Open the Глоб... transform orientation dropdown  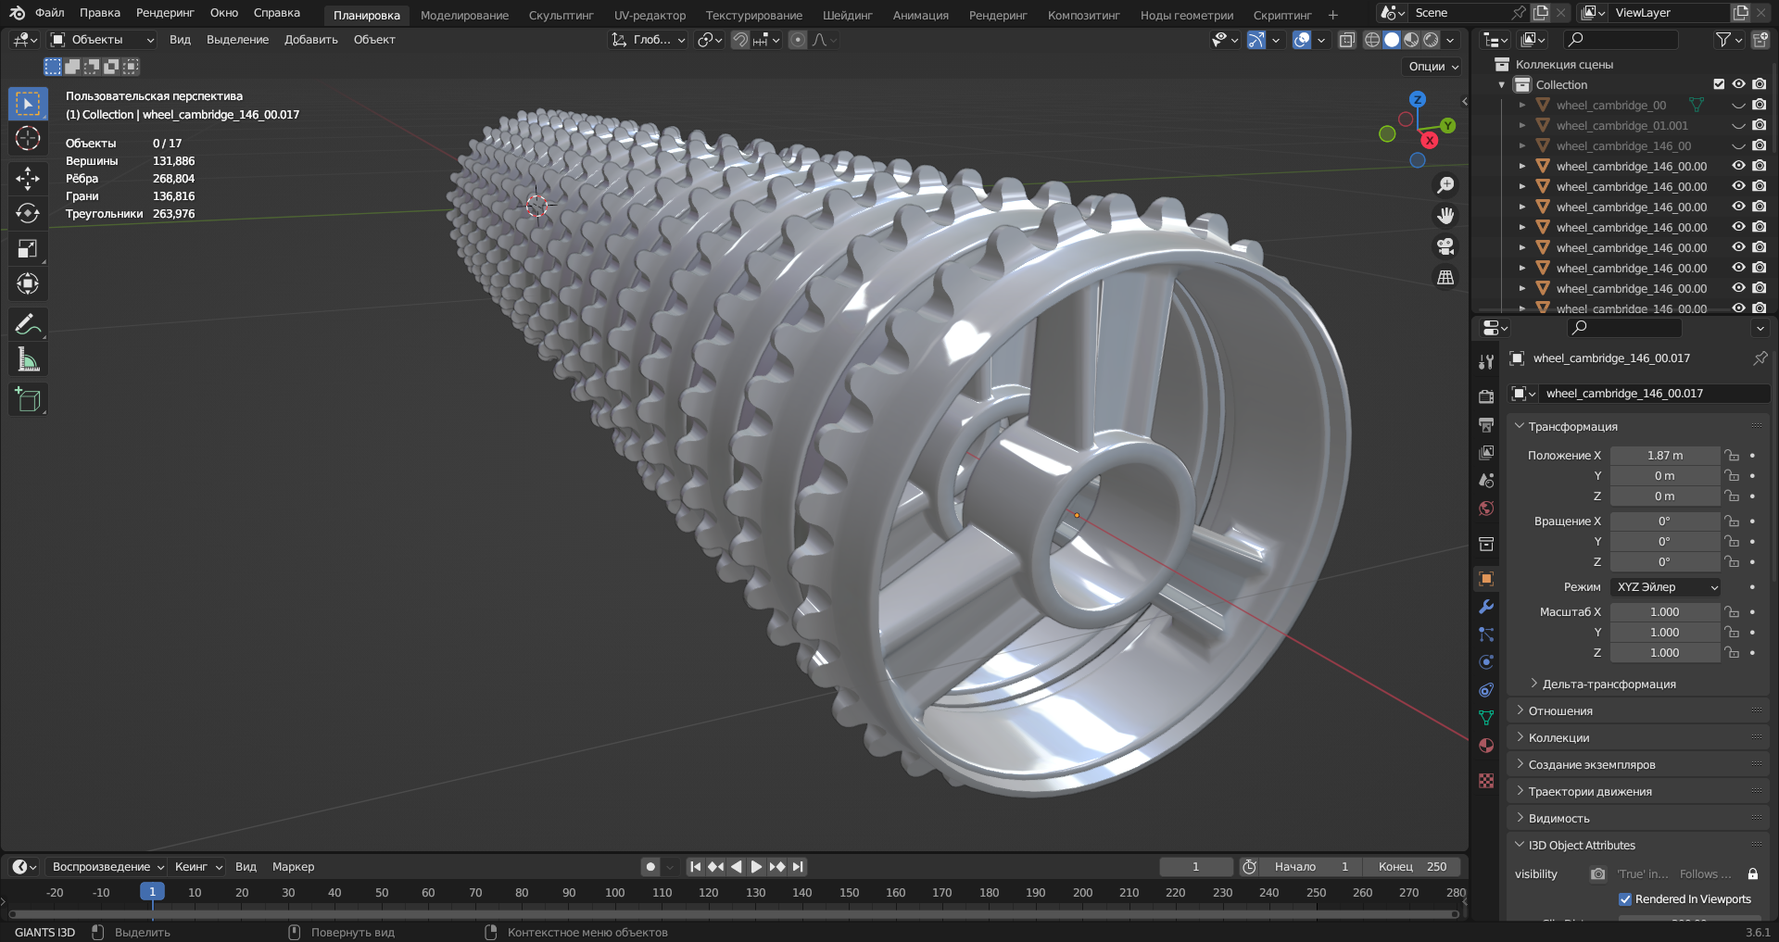(649, 40)
